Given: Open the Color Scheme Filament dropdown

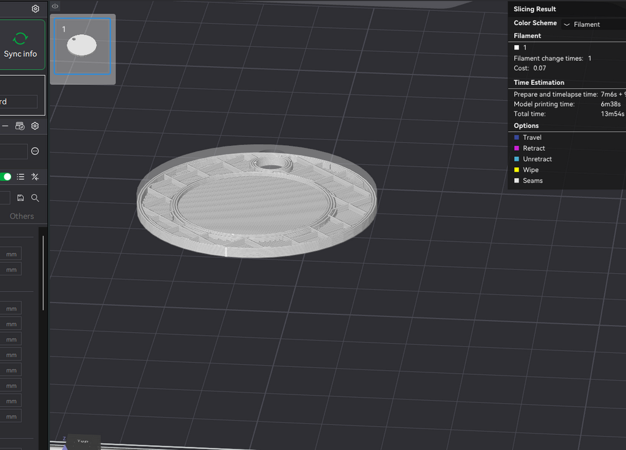Looking at the screenshot, I should 593,24.
